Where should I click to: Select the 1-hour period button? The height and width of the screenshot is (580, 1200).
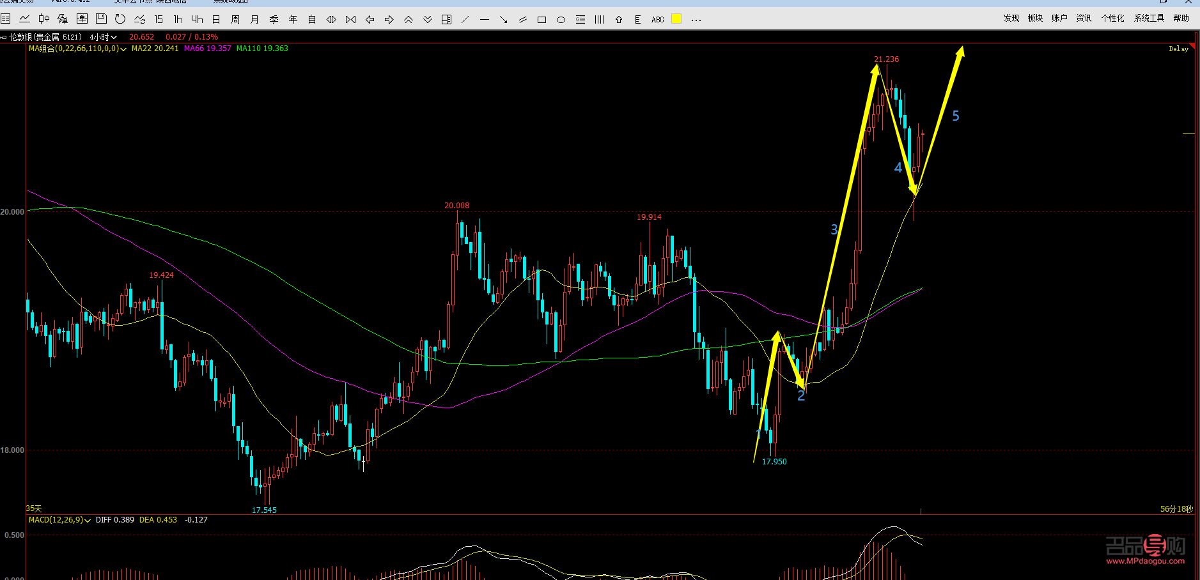point(178,19)
